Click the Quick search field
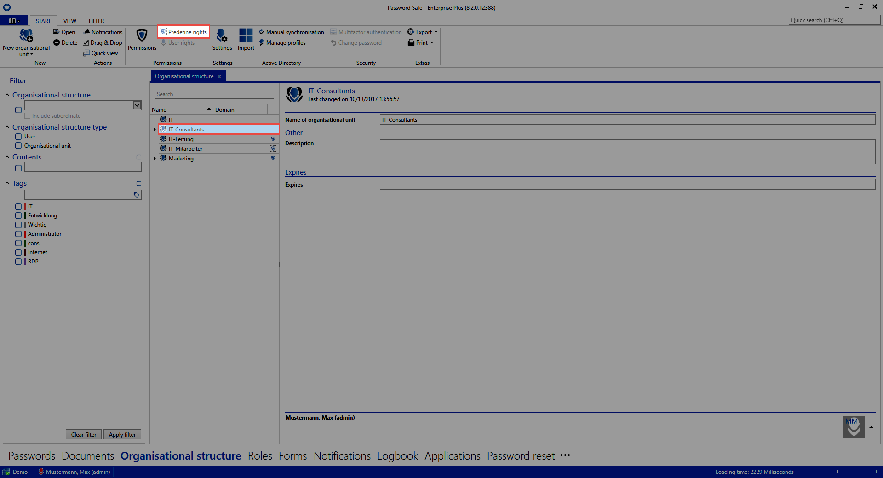The height and width of the screenshot is (478, 883). (834, 20)
